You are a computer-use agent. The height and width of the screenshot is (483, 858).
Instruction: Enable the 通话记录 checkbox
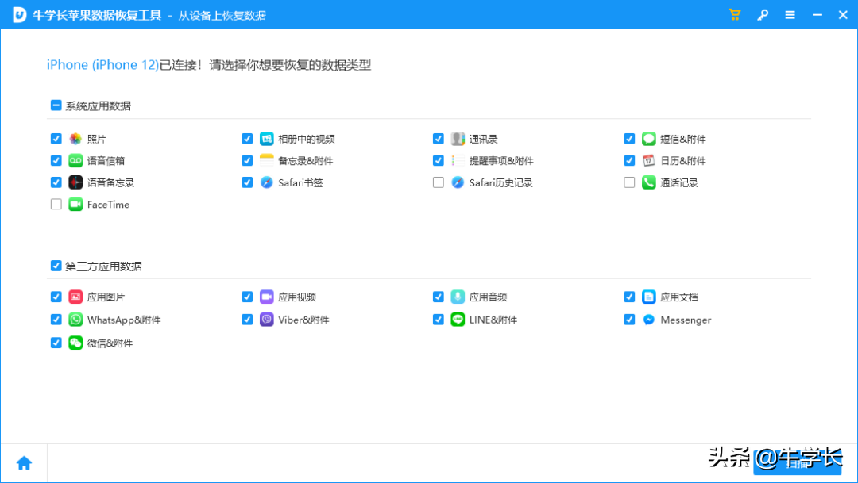(x=629, y=182)
